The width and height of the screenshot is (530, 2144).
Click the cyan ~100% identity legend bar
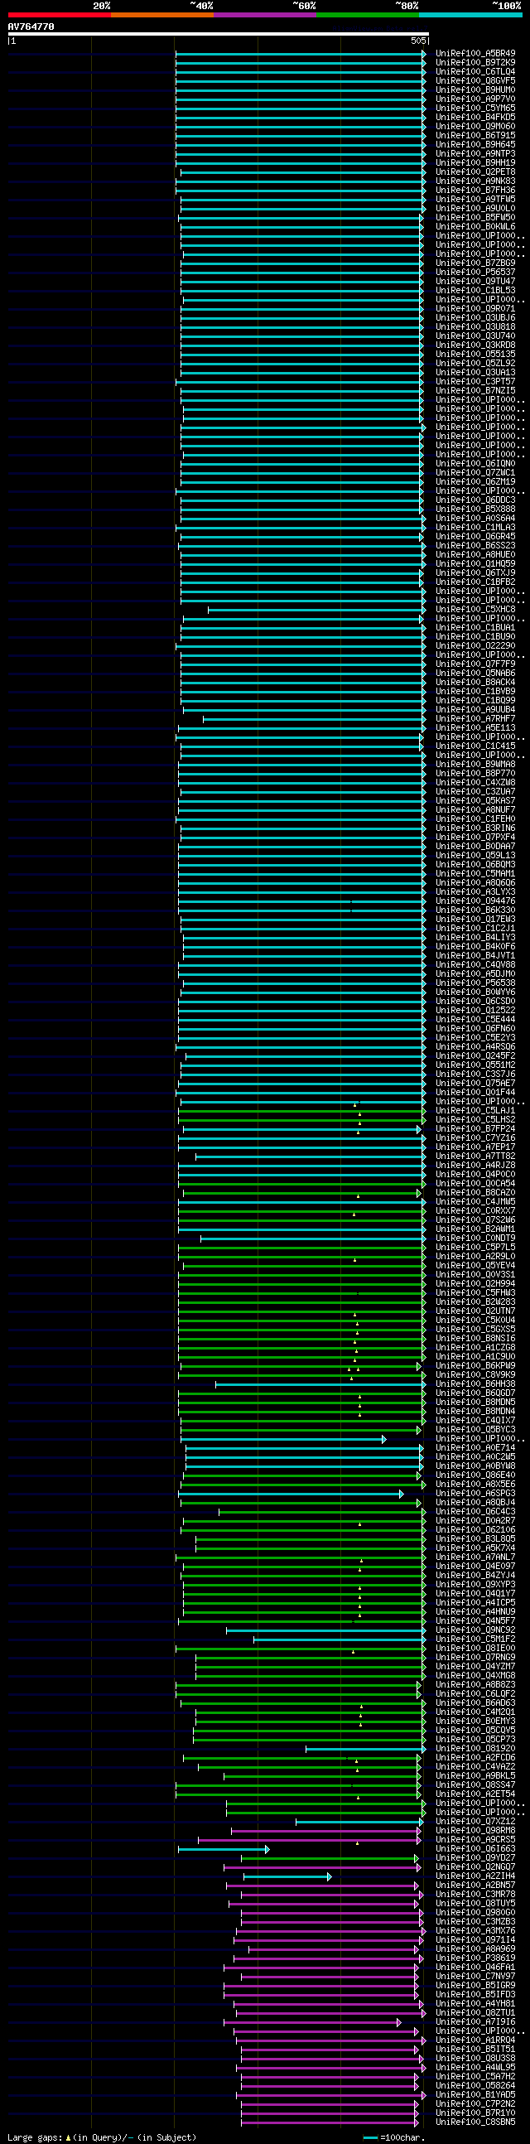click(470, 15)
